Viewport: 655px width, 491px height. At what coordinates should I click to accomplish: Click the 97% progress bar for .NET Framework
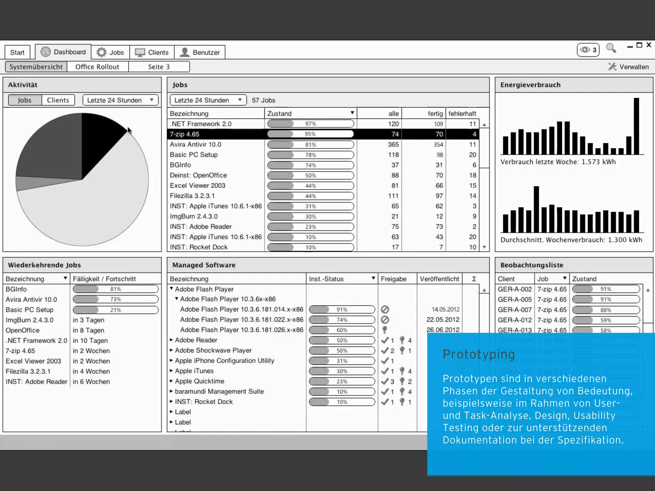click(x=310, y=124)
